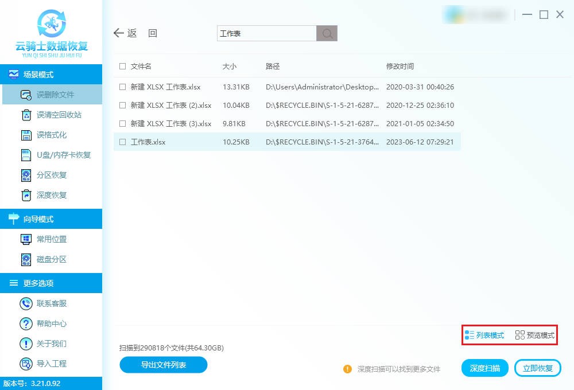The width and height of the screenshot is (574, 390).
Task: Collapse the 场景模式 section header
Action: click(51, 75)
